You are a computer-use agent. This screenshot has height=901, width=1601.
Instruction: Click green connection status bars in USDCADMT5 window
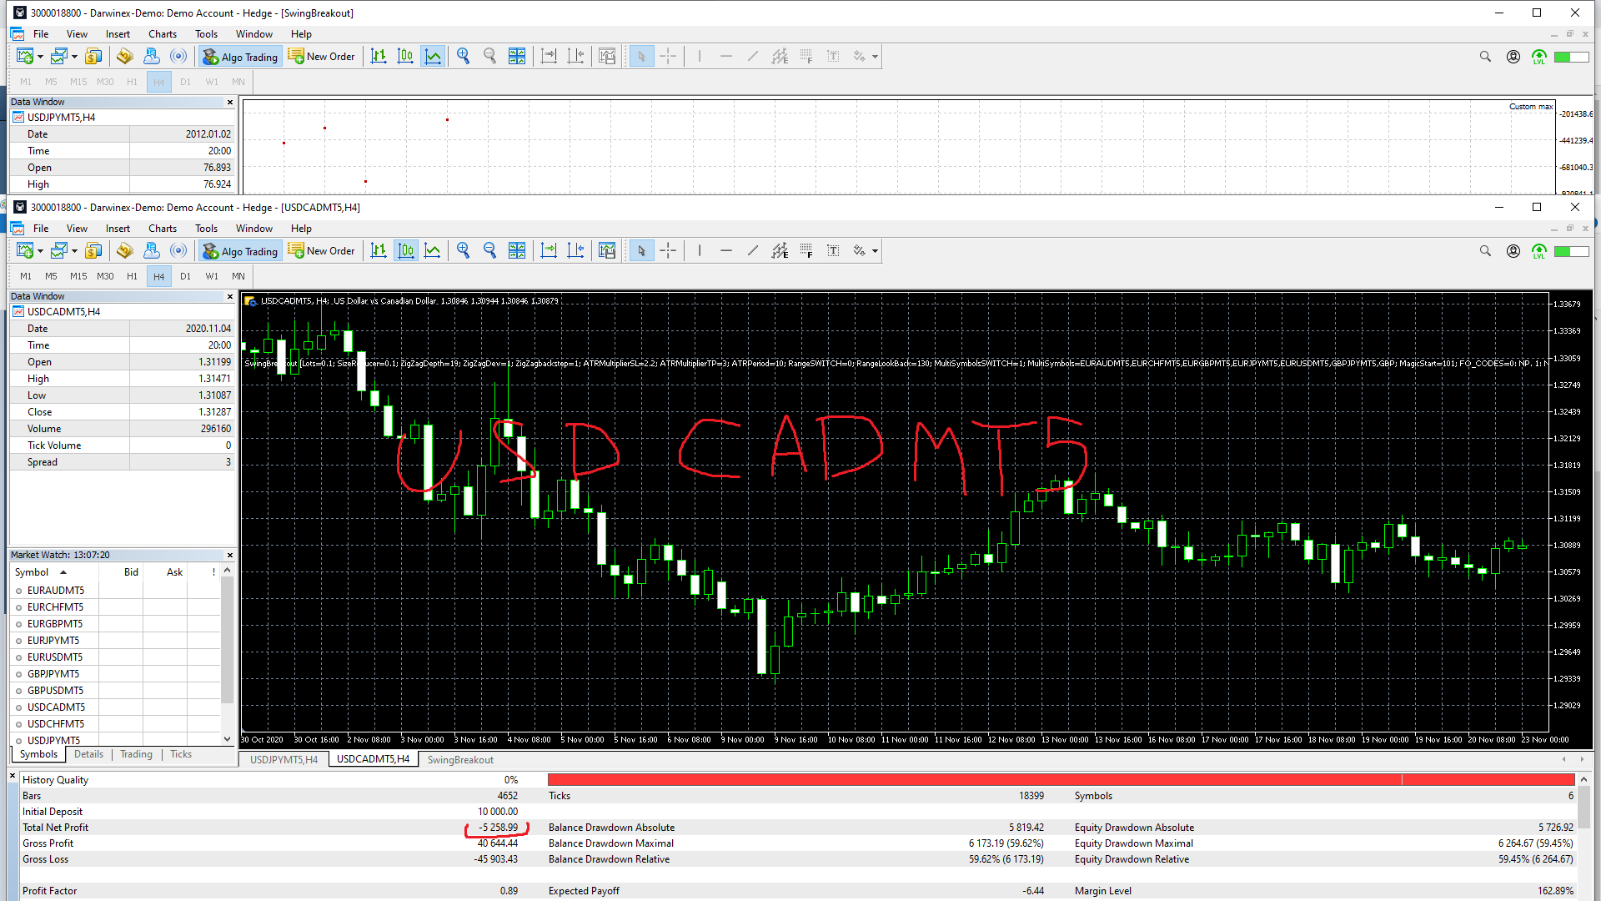click(1571, 251)
